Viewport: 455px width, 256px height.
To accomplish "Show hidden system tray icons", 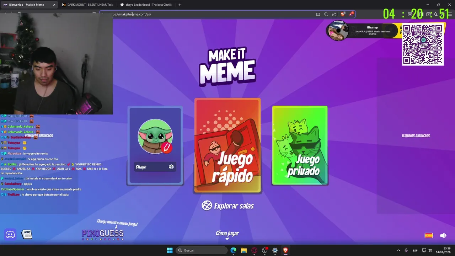I will [398, 250].
